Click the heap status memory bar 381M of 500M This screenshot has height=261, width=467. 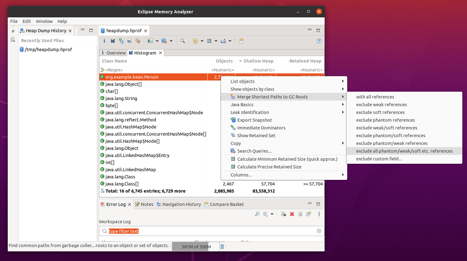coord(196,247)
